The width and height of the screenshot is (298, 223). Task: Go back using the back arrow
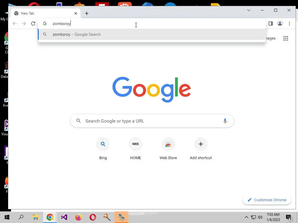(15, 24)
